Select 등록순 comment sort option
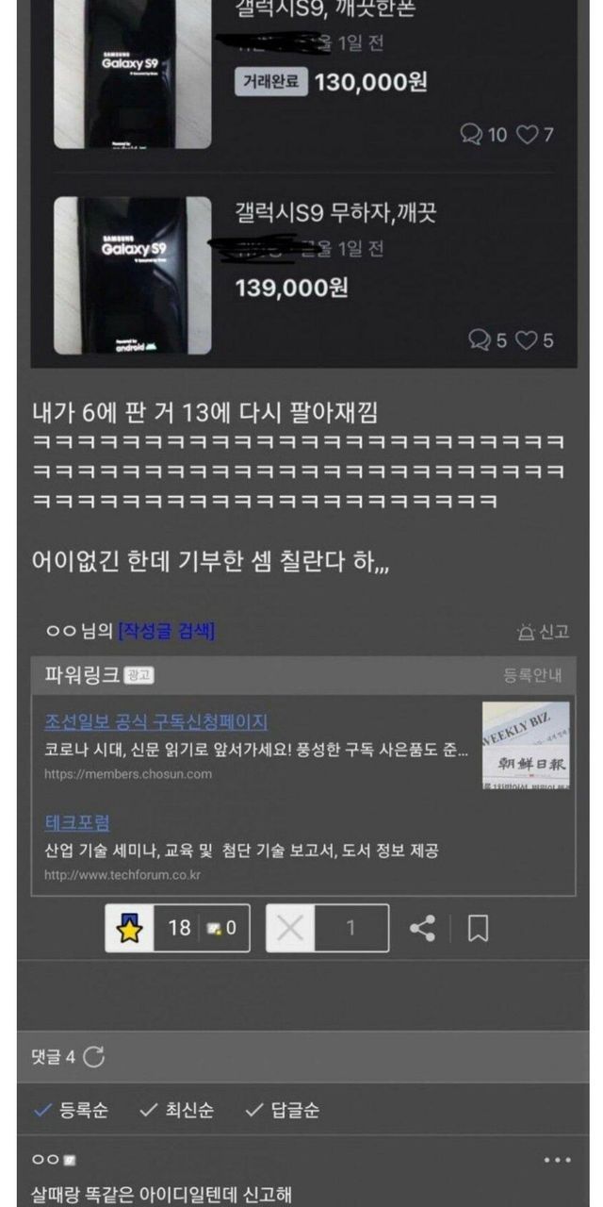603x1207 pixels. [71, 1111]
